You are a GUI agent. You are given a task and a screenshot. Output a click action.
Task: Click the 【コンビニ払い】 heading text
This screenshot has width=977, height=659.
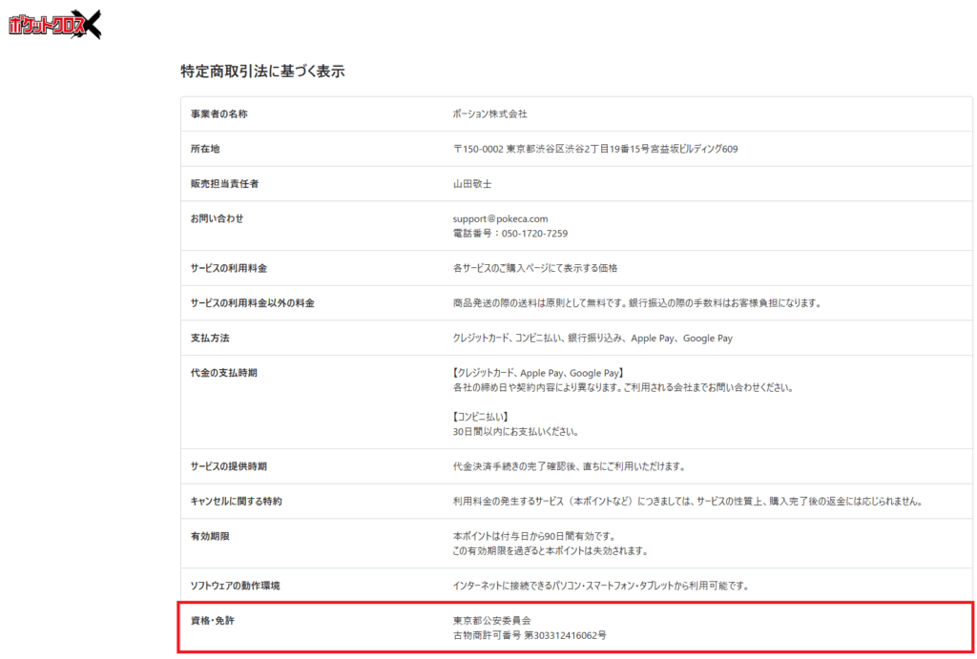tap(481, 417)
